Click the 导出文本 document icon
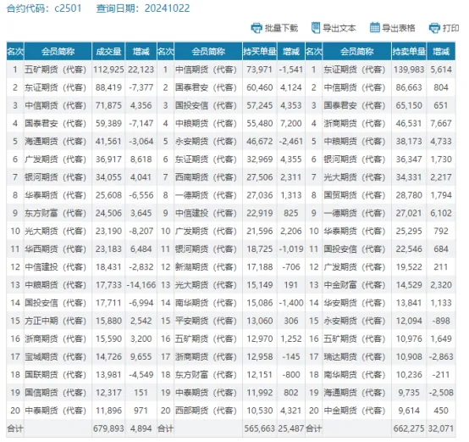This screenshot has height=442, width=469. click(x=315, y=27)
